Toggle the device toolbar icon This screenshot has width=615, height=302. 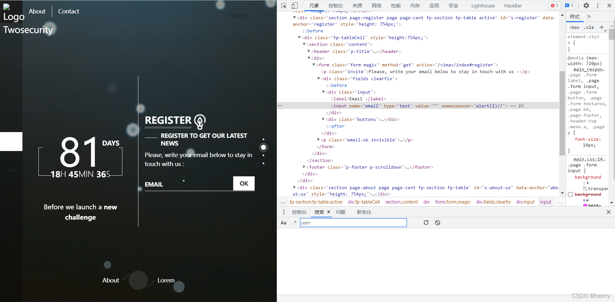point(295,6)
